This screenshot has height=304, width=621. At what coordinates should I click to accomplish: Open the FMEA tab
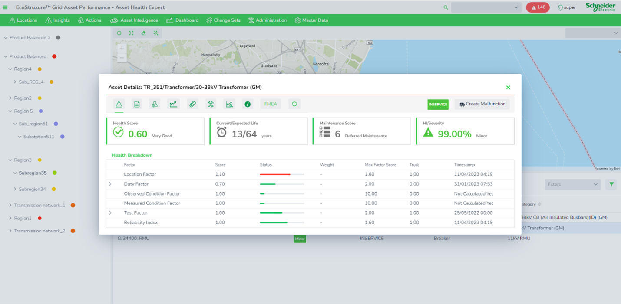coord(271,104)
